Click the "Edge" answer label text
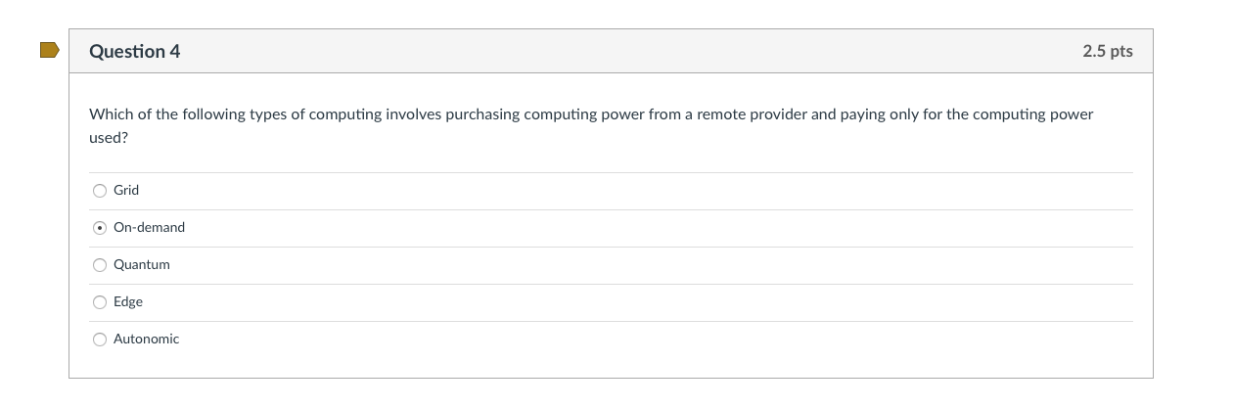 [x=128, y=302]
